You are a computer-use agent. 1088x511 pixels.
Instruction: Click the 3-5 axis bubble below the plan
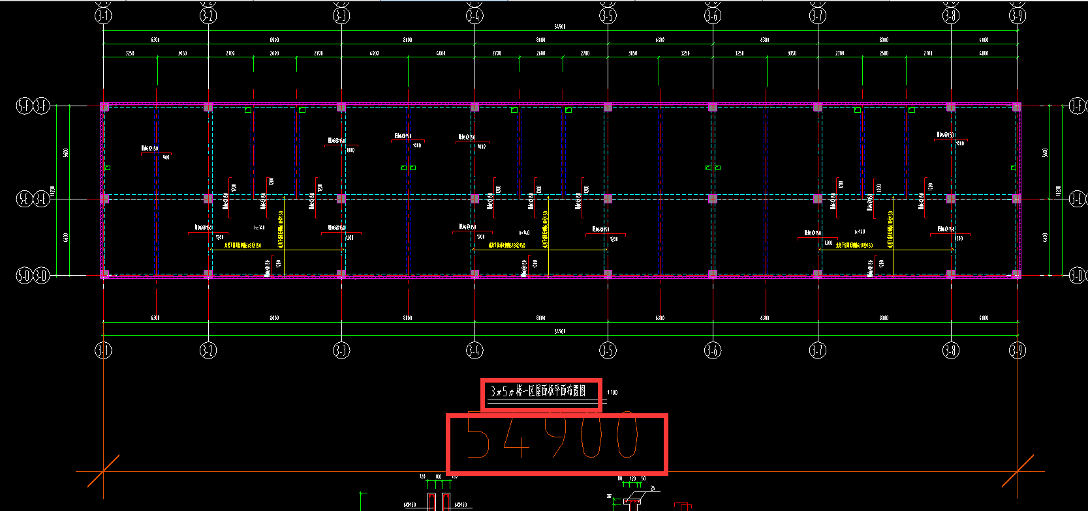coord(608,351)
